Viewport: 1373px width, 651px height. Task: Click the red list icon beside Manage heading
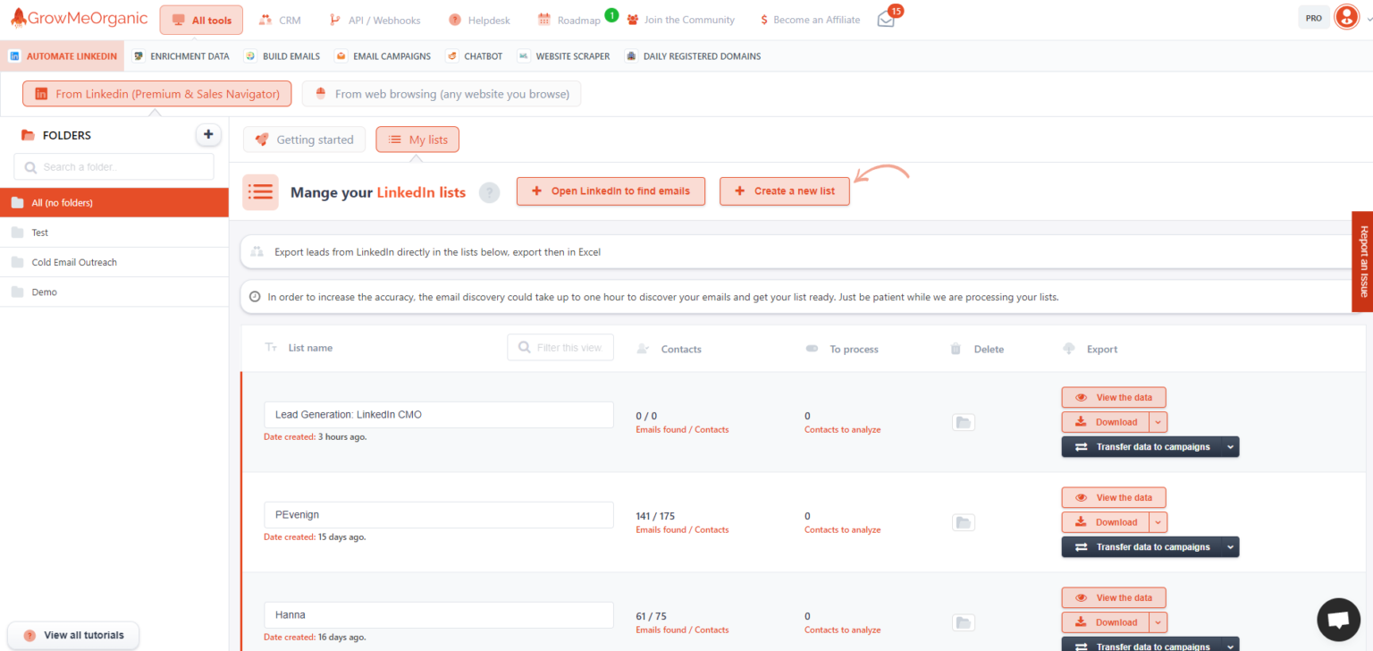tap(260, 192)
